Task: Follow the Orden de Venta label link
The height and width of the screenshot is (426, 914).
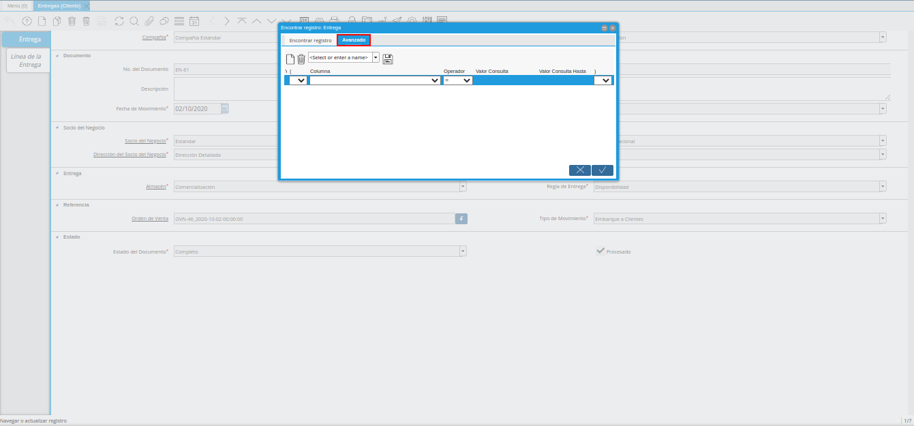Action: [150, 219]
